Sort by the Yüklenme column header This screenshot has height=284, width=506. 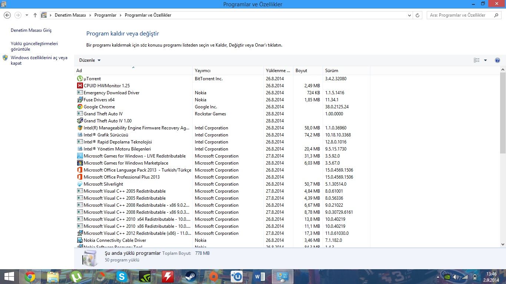click(278, 71)
